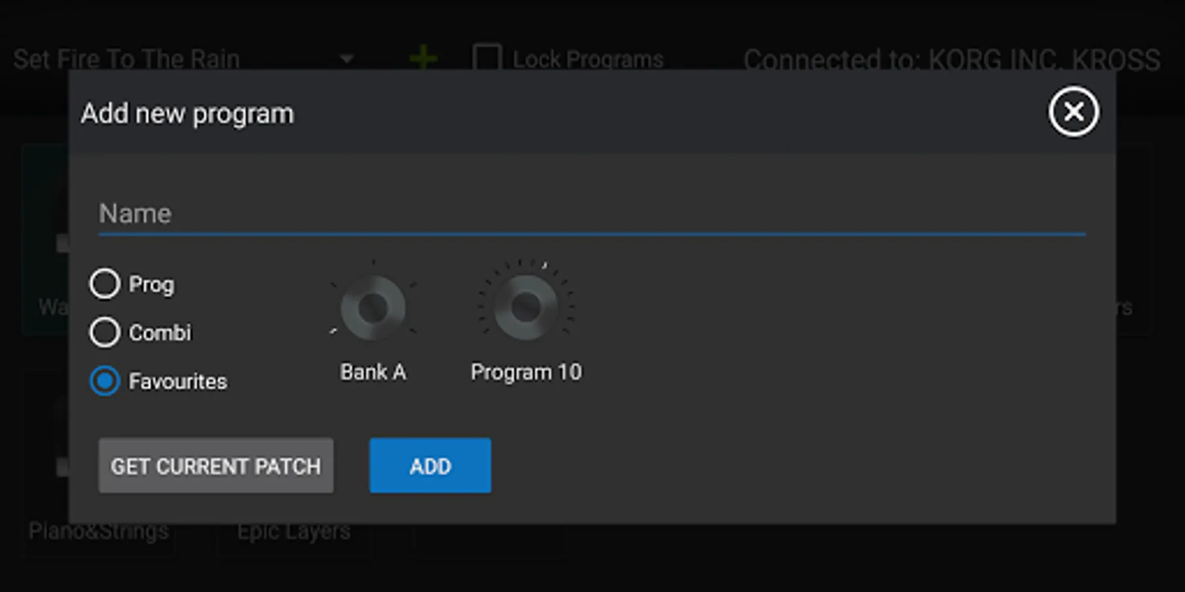
Task: Click the Bank A label
Action: (x=373, y=372)
